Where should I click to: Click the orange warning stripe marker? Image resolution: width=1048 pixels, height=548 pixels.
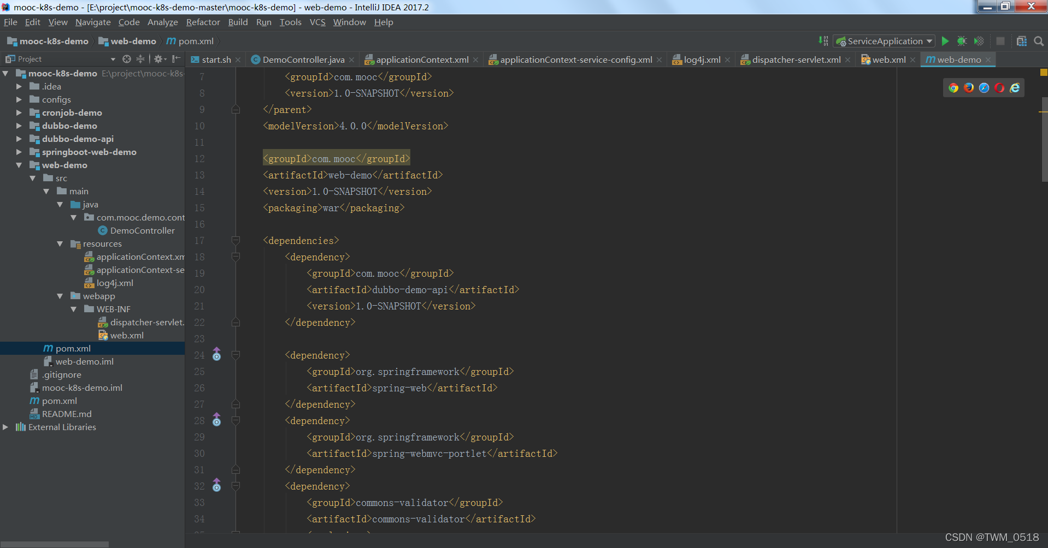tap(1043, 112)
